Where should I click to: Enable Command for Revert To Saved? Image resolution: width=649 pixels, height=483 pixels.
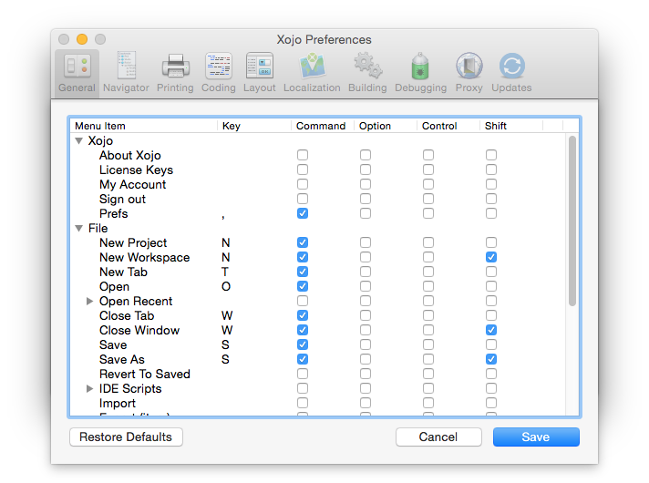coord(303,374)
